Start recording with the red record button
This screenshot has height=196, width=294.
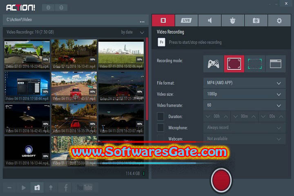[221, 180]
